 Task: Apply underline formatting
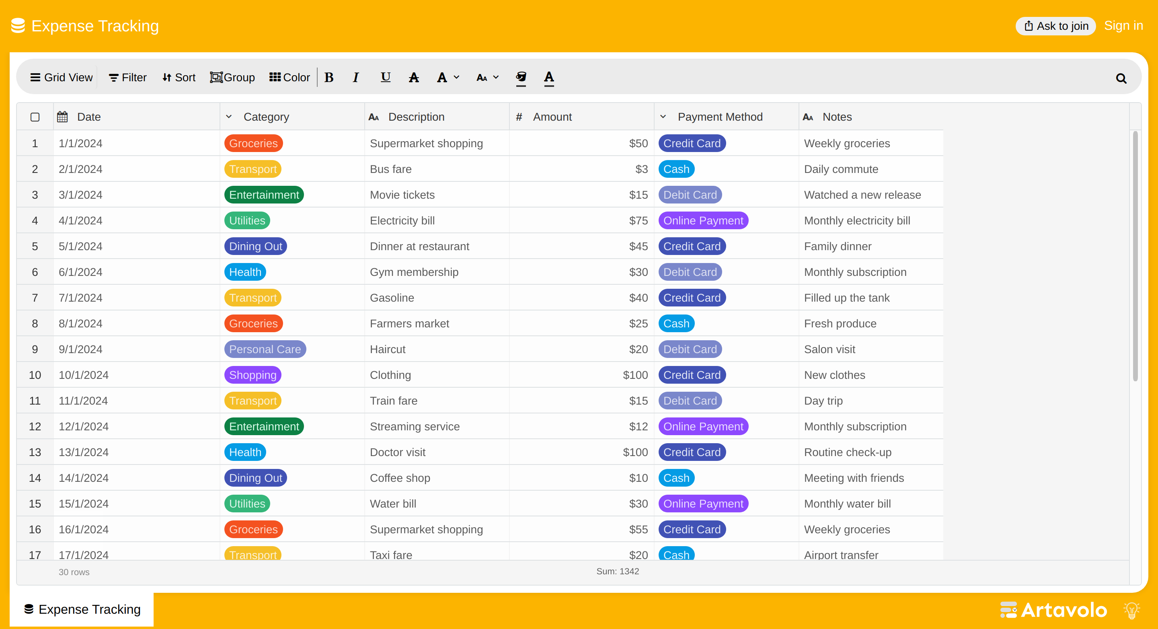coord(385,77)
